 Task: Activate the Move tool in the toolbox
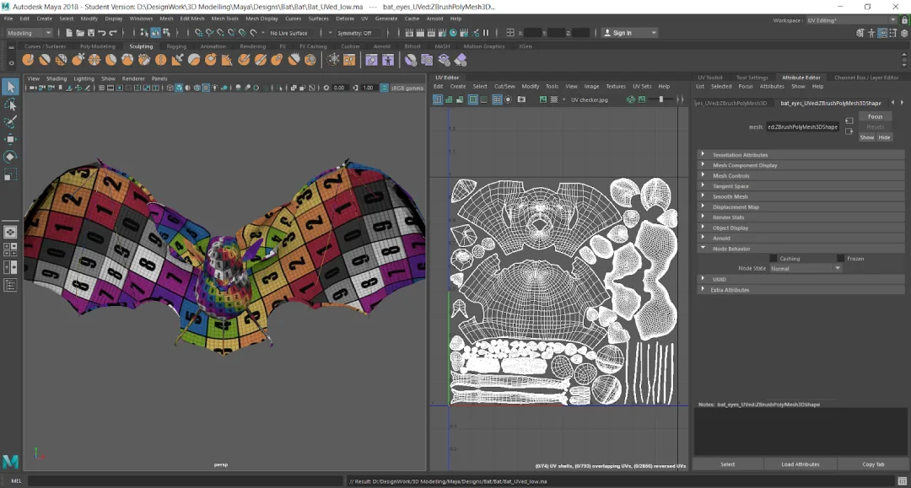click(10, 139)
